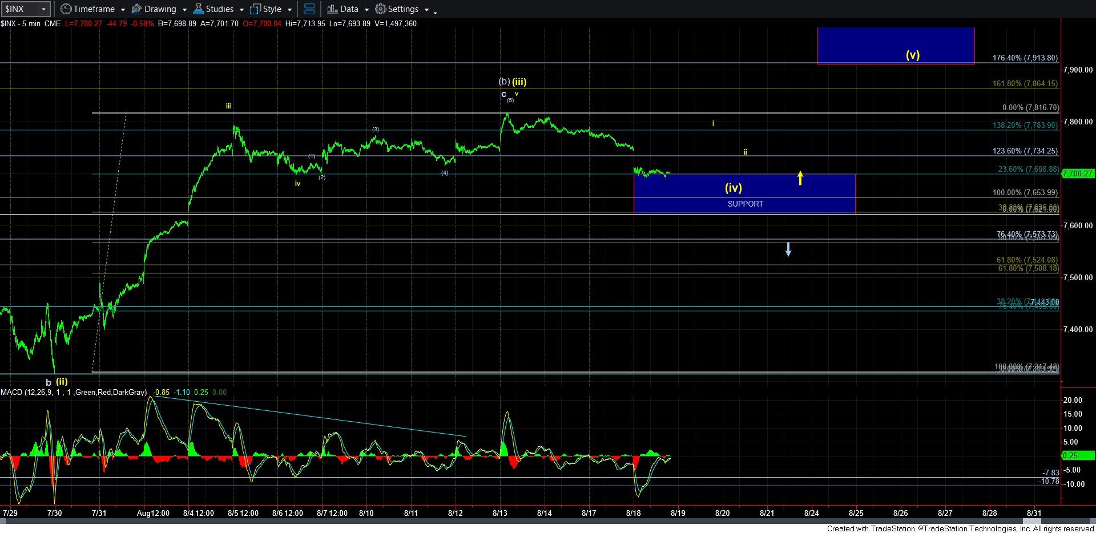
Task: Open the Drawing menu
Action: [159, 9]
